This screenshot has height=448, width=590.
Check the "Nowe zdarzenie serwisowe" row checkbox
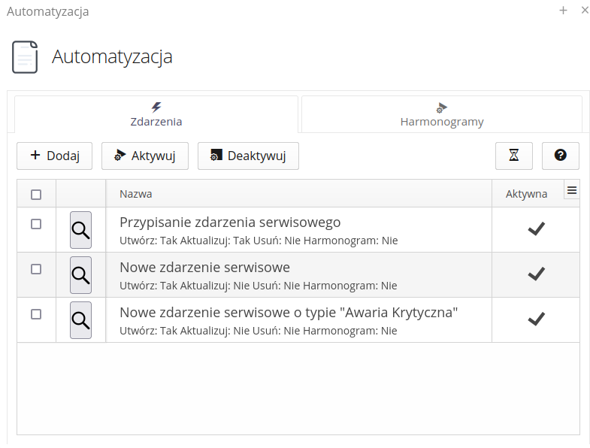pyautogui.click(x=36, y=269)
